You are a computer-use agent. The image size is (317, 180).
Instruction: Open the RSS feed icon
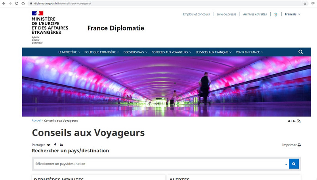pyautogui.click(x=299, y=121)
